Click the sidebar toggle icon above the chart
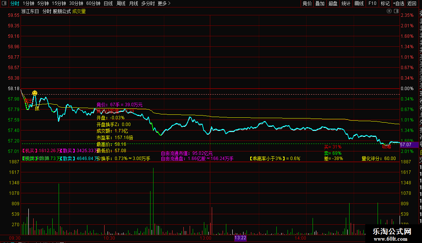Screen dimensions: 422x243 tap(396, 11)
